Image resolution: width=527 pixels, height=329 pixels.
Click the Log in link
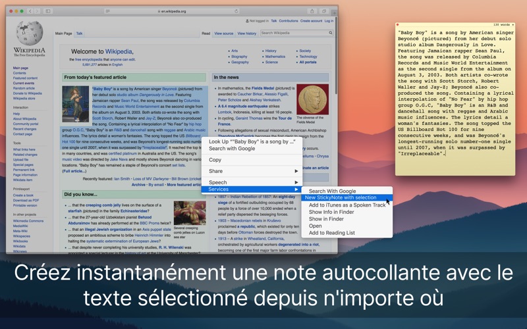click(329, 21)
